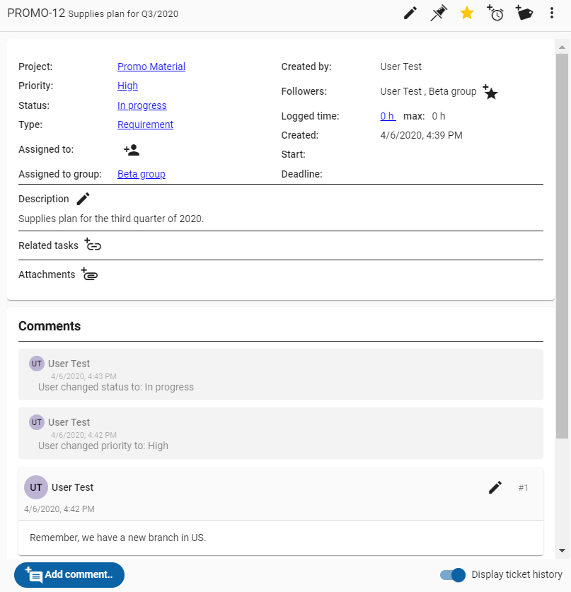Viewport: 571px width, 592px height.
Task: Change the In progress status value
Action: 142,105
